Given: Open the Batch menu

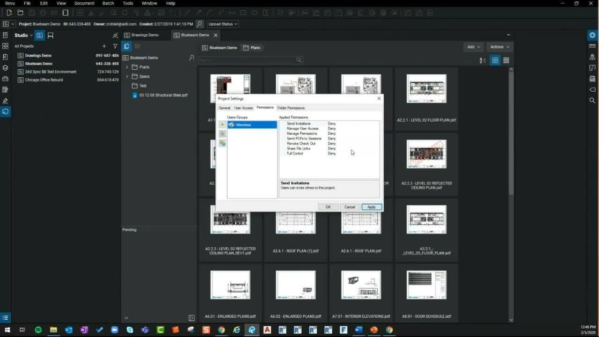Looking at the screenshot, I should click(108, 3).
